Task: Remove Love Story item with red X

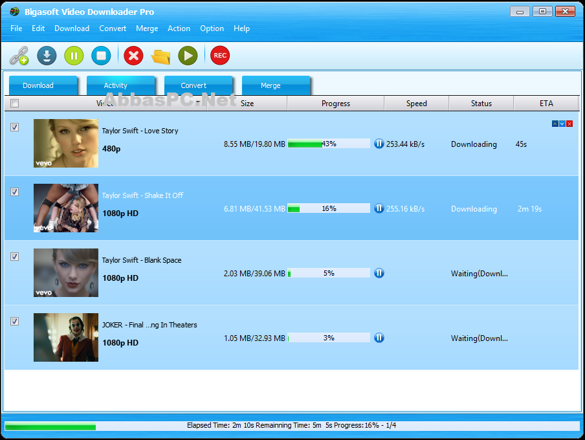Action: point(569,124)
